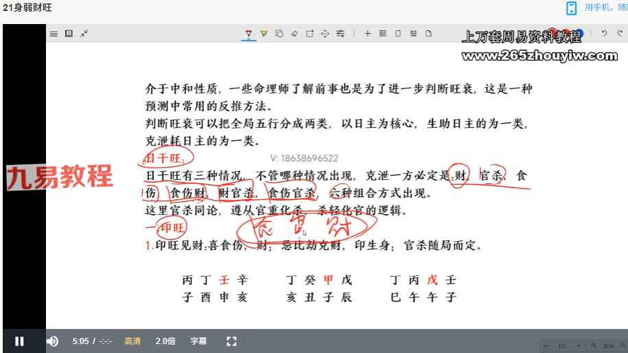Choose the rectangular selection tool
Image resolution: width=628 pixels, height=353 pixels.
pyautogui.click(x=310, y=33)
